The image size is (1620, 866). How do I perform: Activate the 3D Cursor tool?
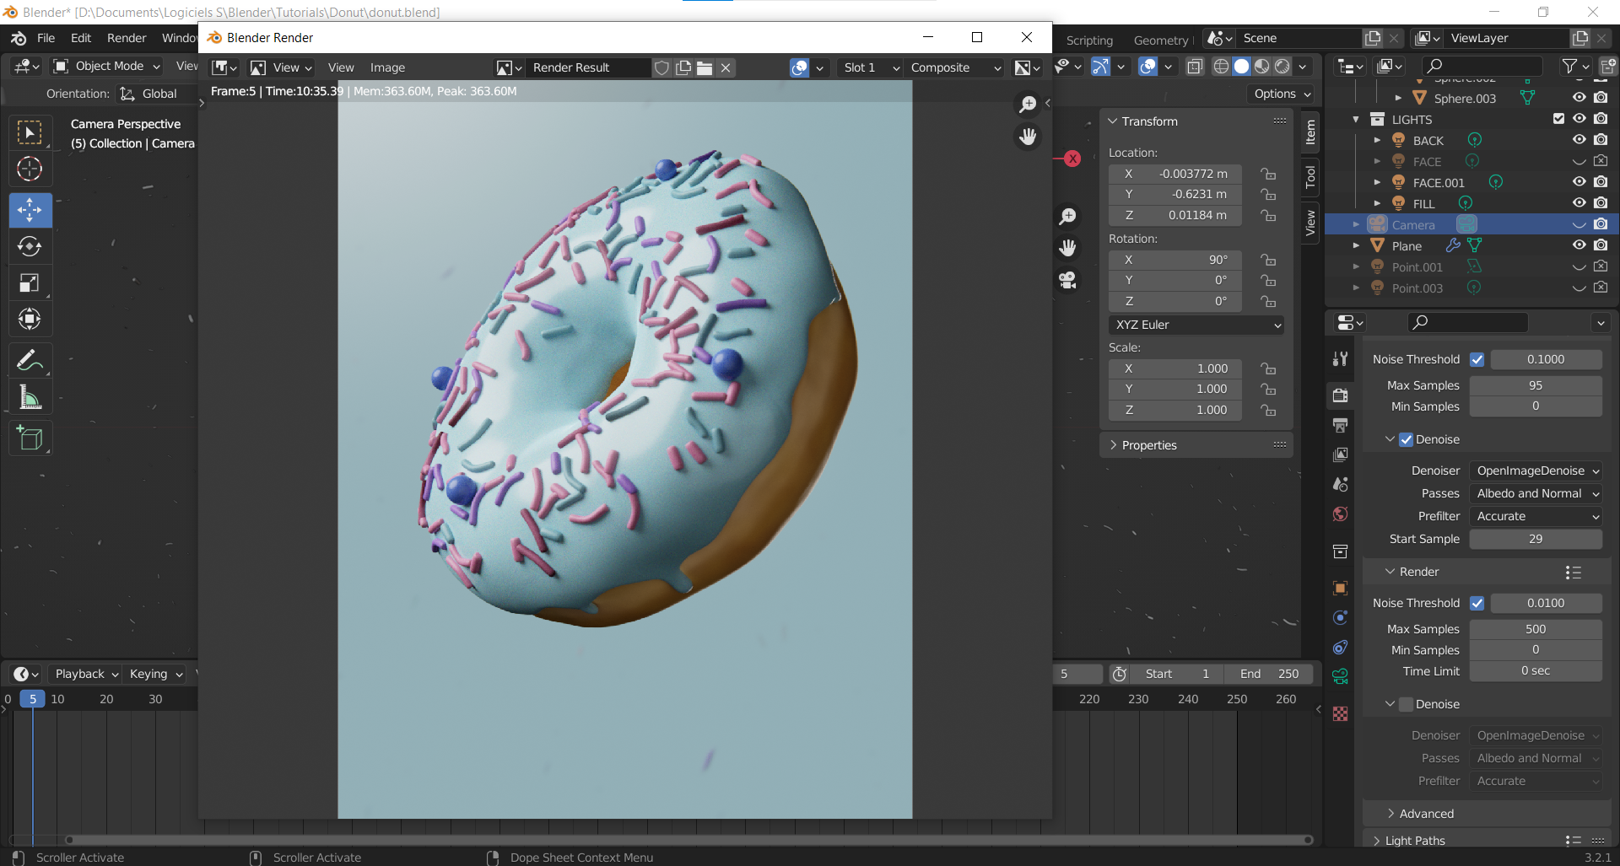pyautogui.click(x=30, y=169)
